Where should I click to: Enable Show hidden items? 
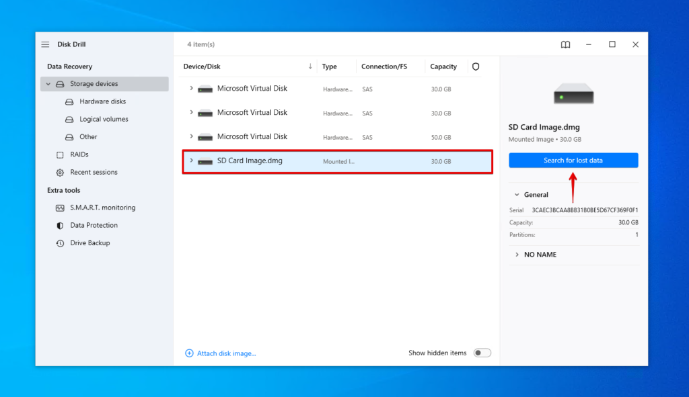click(482, 352)
